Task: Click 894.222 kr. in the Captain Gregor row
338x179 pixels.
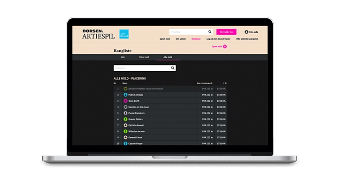Action: click(207, 143)
